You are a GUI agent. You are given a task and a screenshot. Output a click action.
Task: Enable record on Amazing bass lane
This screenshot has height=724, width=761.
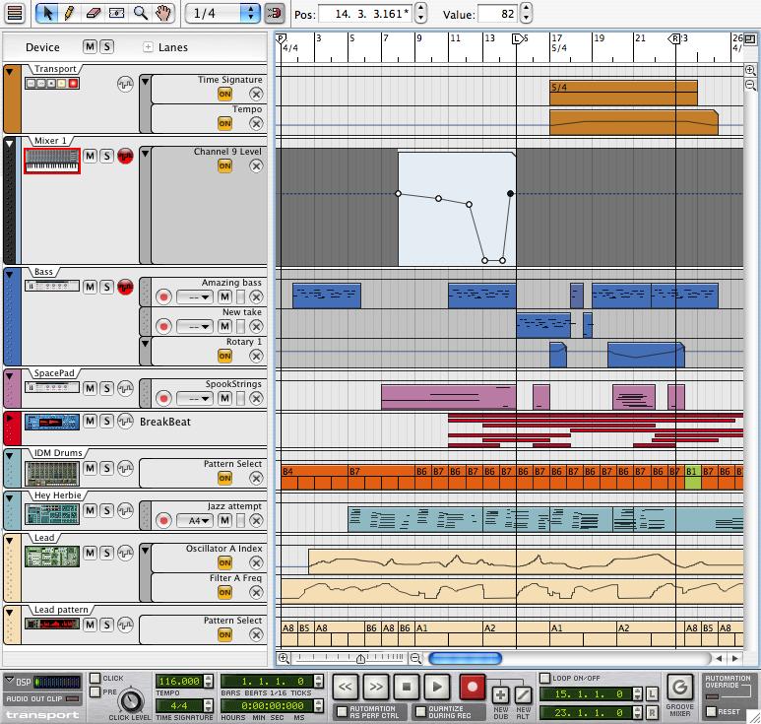tap(164, 297)
